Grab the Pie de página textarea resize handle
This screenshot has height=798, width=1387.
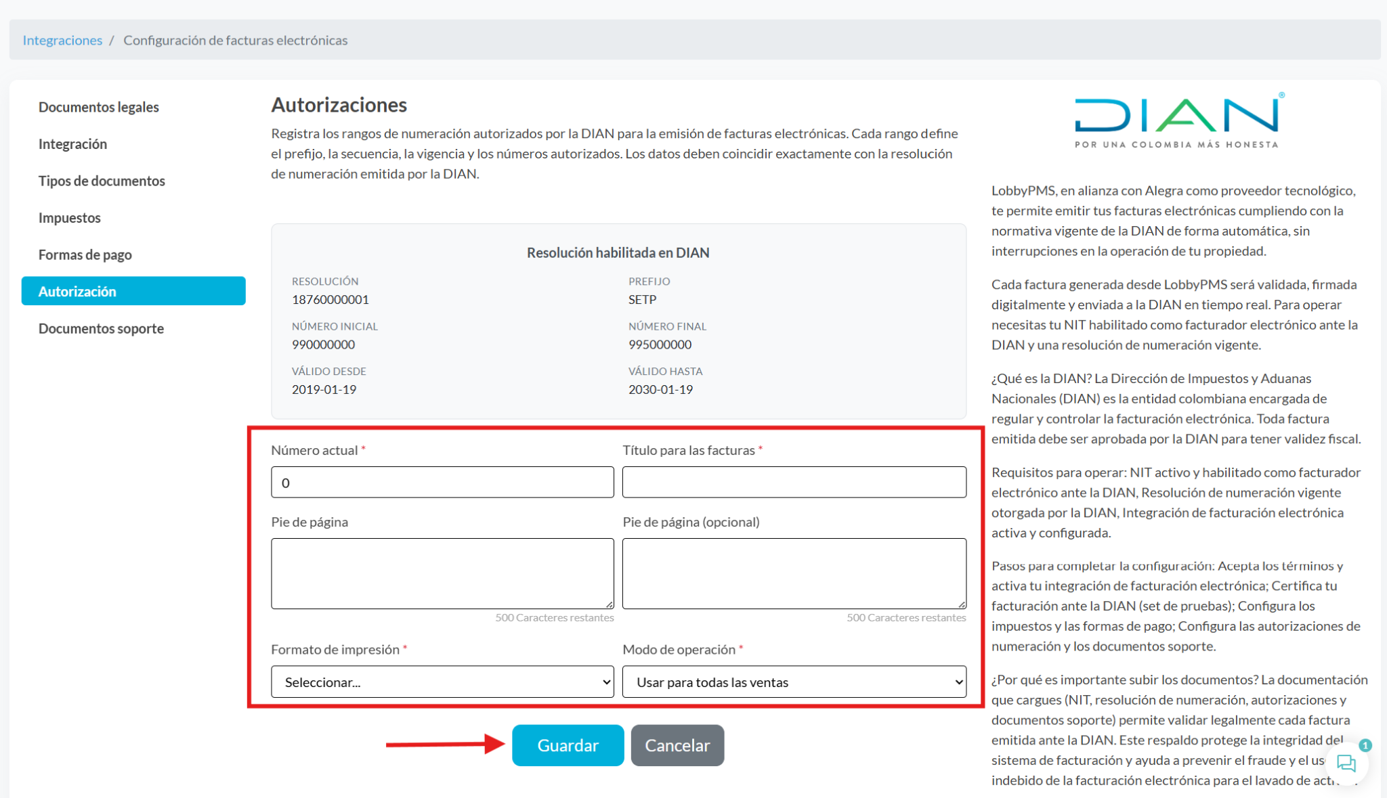pyautogui.click(x=610, y=604)
